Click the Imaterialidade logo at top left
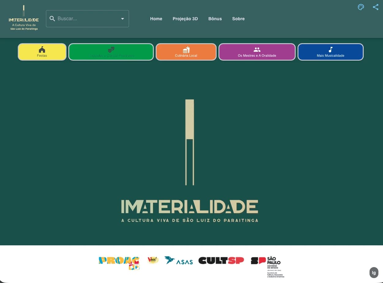 [24, 18]
